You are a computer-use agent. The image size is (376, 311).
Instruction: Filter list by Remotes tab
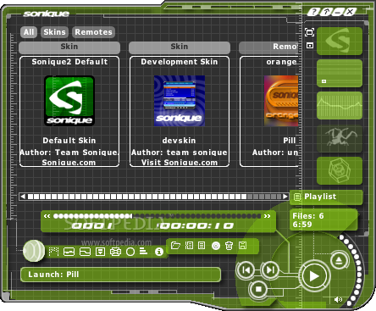pyautogui.click(x=93, y=32)
